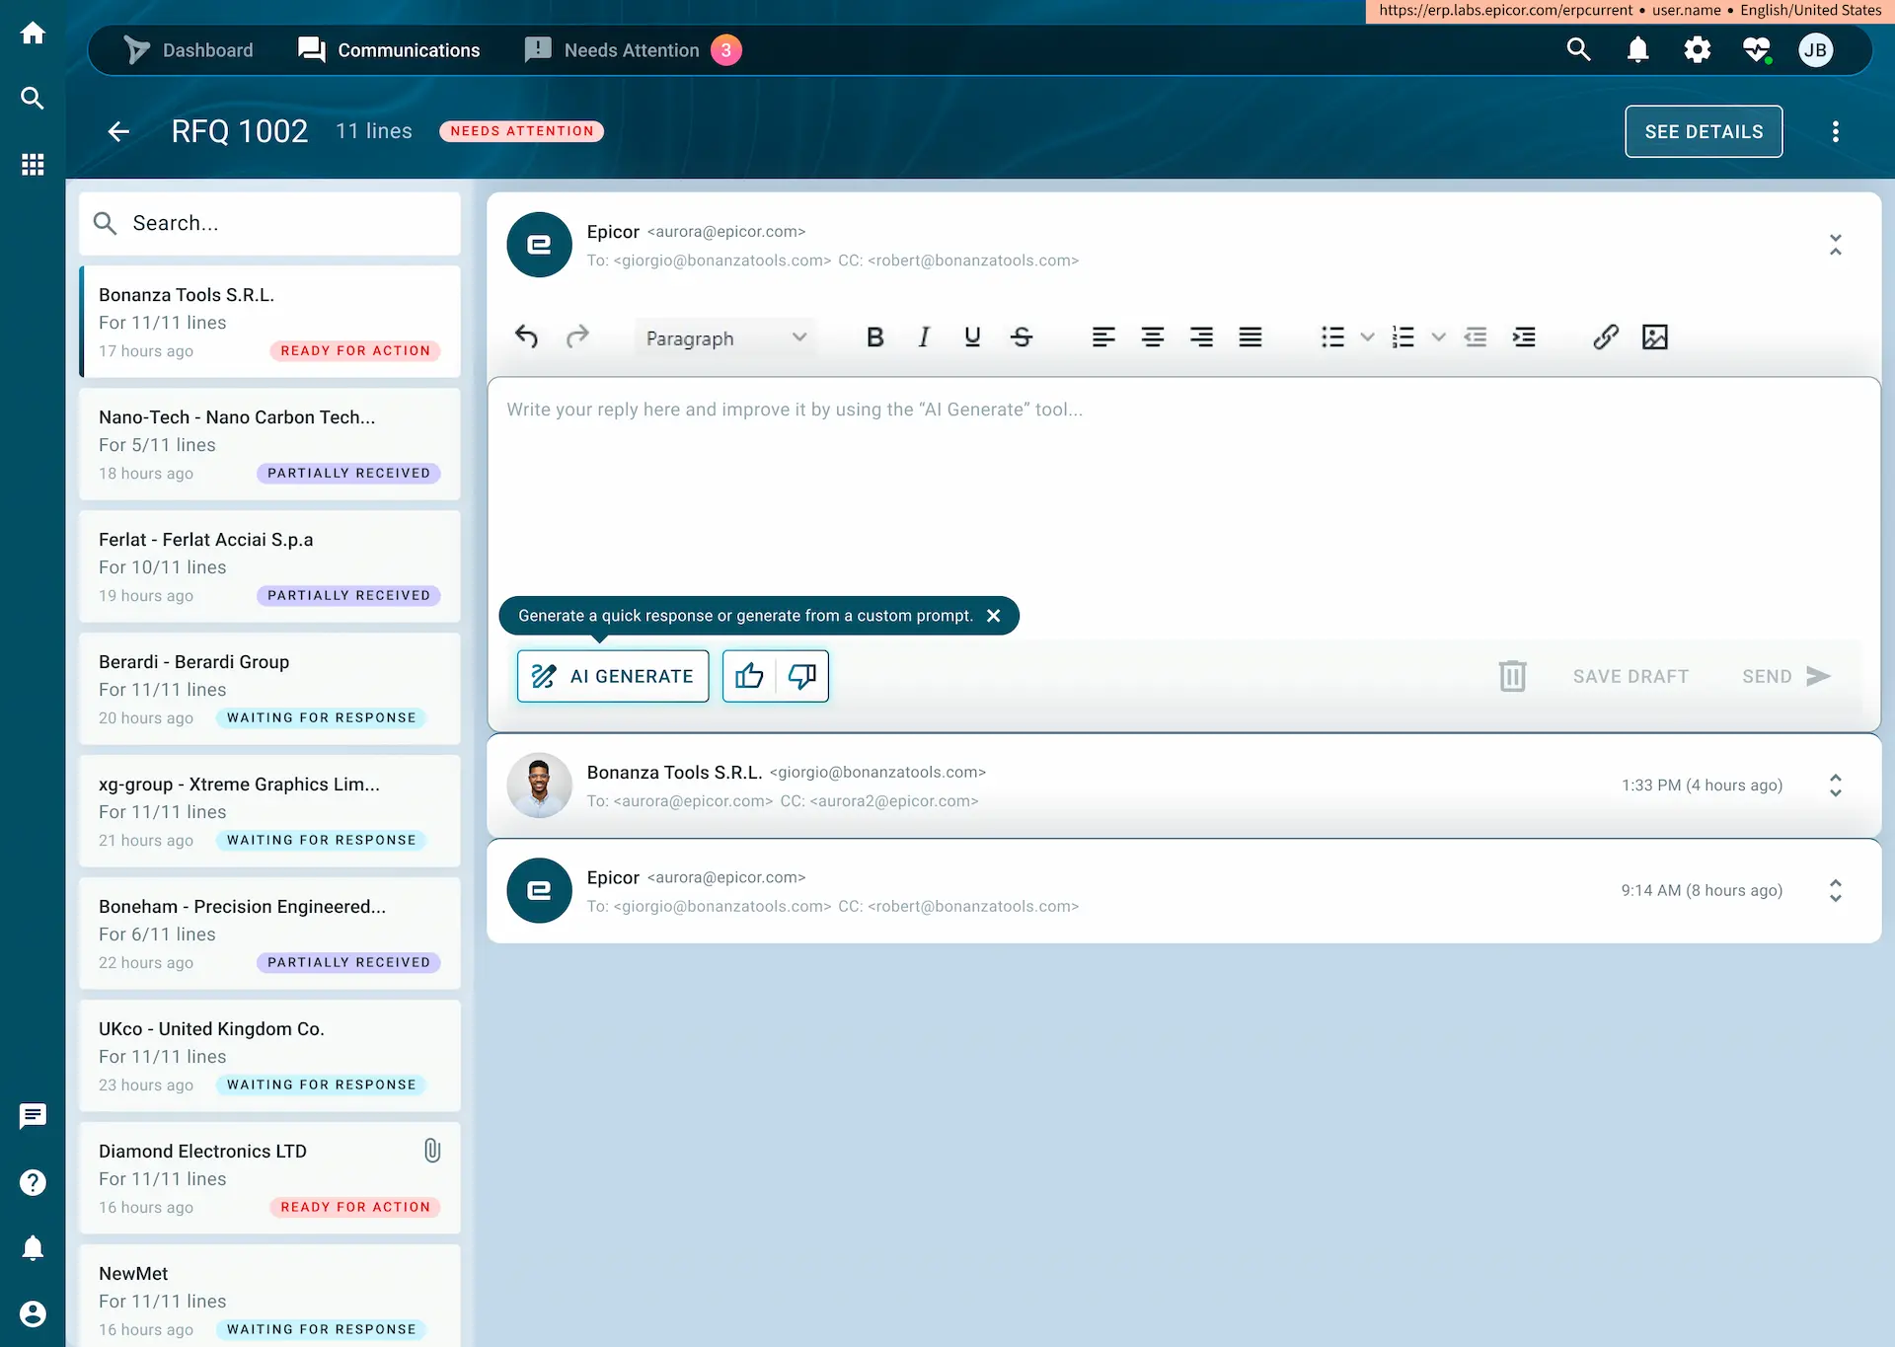Align text center using the alignment toggle

click(1153, 337)
